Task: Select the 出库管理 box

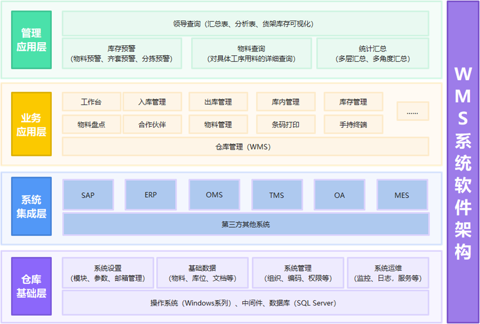Action: pyautogui.click(x=218, y=102)
